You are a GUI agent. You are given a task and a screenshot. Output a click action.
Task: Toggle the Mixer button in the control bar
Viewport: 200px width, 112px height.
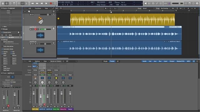22,3
